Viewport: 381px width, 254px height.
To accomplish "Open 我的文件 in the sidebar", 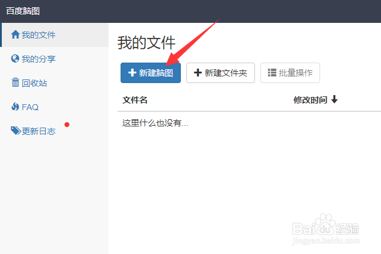I will [x=55, y=35].
